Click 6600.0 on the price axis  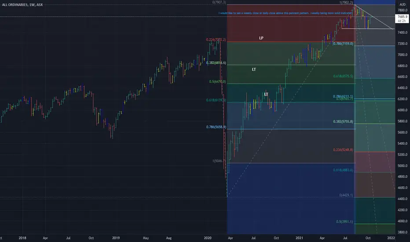point(403,77)
